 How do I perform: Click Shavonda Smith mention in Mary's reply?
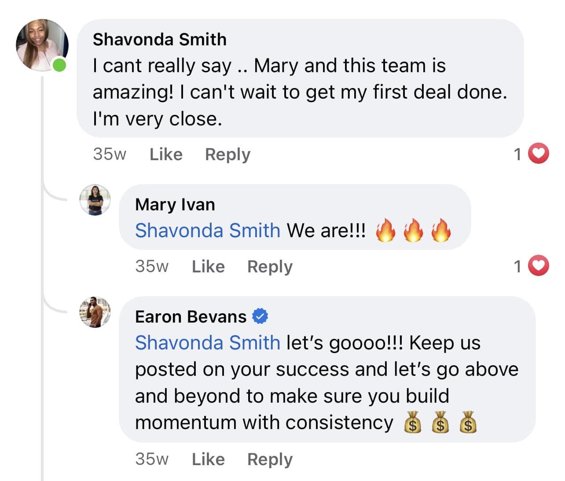[207, 231]
